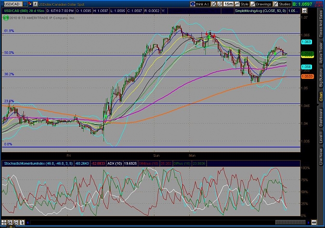This screenshot has height=228, width=325.
Task: Click the 0.0% Fibonacci level label
Action: tap(8, 144)
